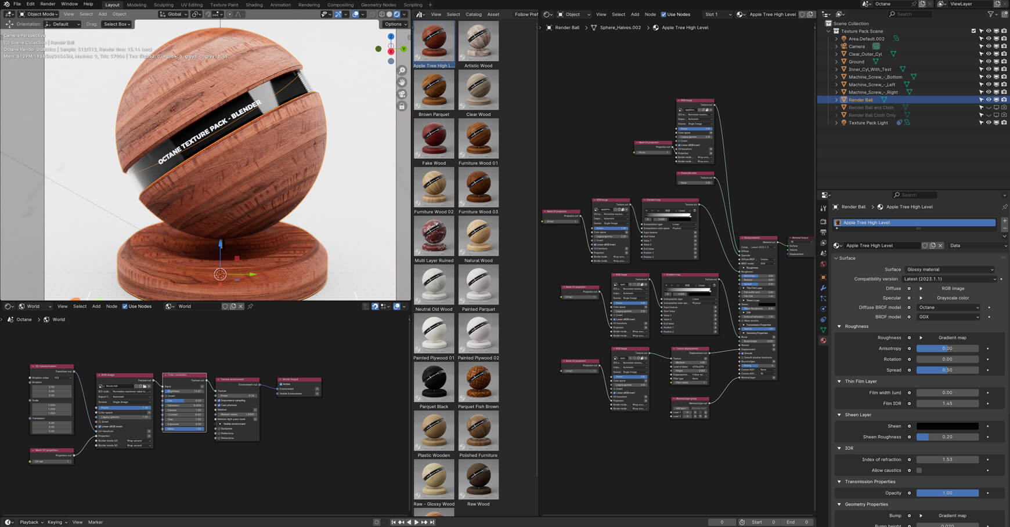Click the Z axis on navigation gizmo
Screen dimensions: 1010x527
tap(391, 37)
